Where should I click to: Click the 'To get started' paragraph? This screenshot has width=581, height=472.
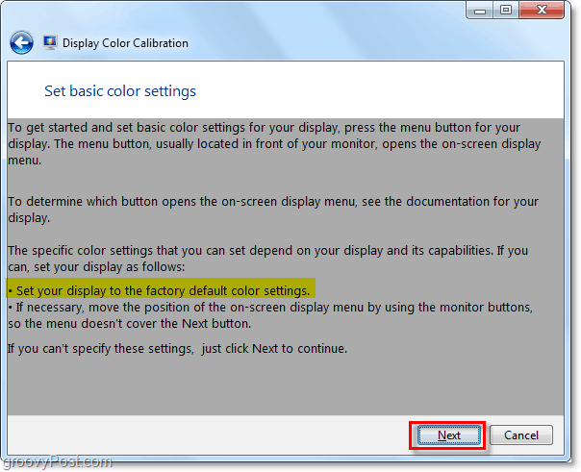point(274,143)
